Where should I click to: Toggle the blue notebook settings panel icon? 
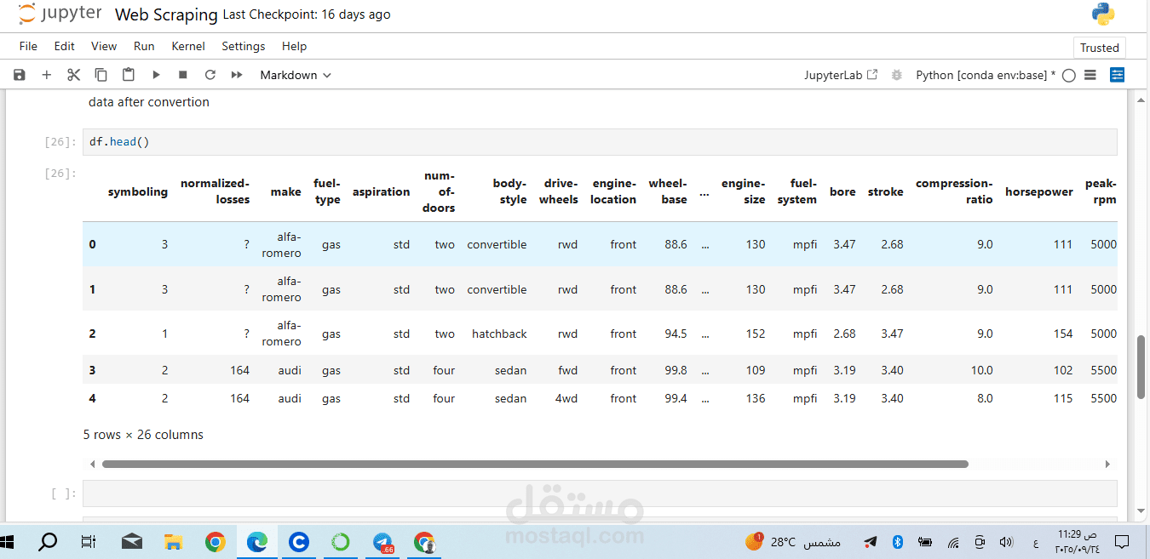coord(1117,75)
